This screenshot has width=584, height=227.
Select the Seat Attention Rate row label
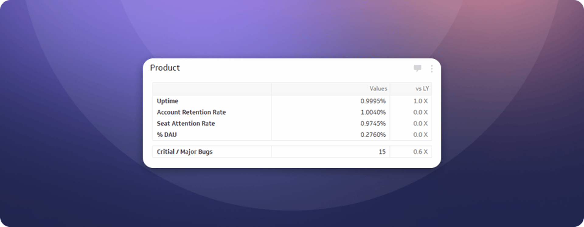point(186,124)
